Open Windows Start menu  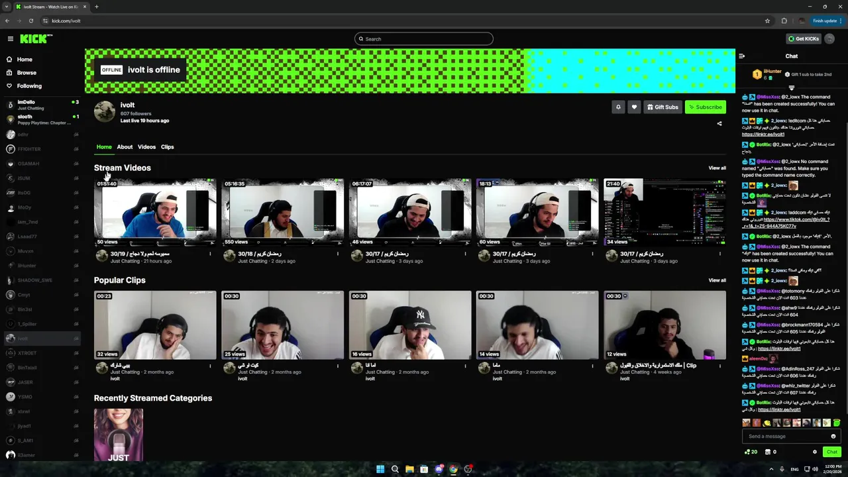pos(380,469)
